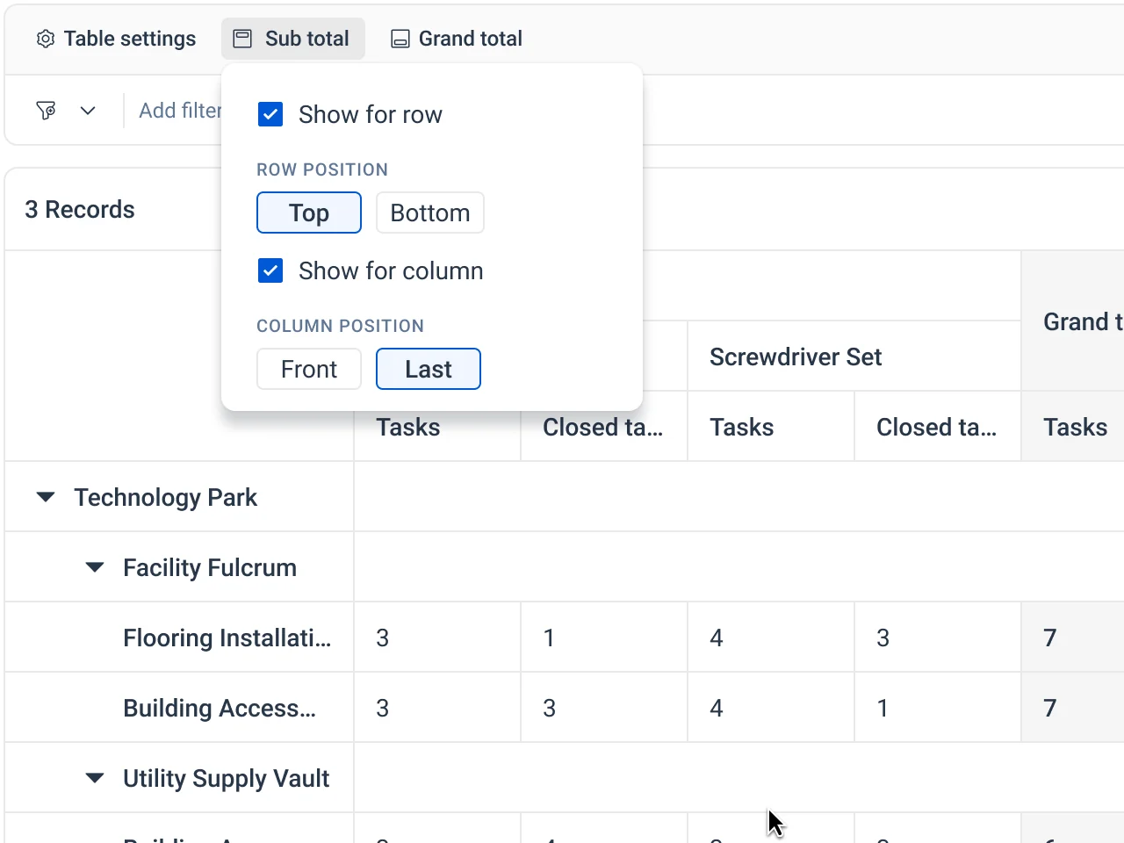This screenshot has height=843, width=1124.
Task: Click the Flooring Installati... row label
Action: (x=227, y=638)
